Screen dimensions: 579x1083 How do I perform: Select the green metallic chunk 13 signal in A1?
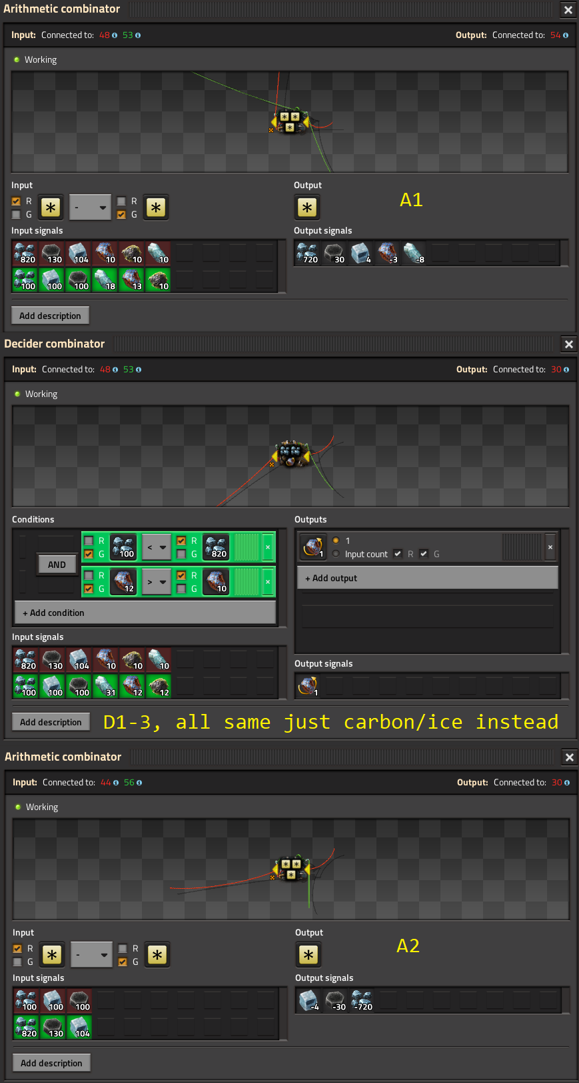coord(132,280)
